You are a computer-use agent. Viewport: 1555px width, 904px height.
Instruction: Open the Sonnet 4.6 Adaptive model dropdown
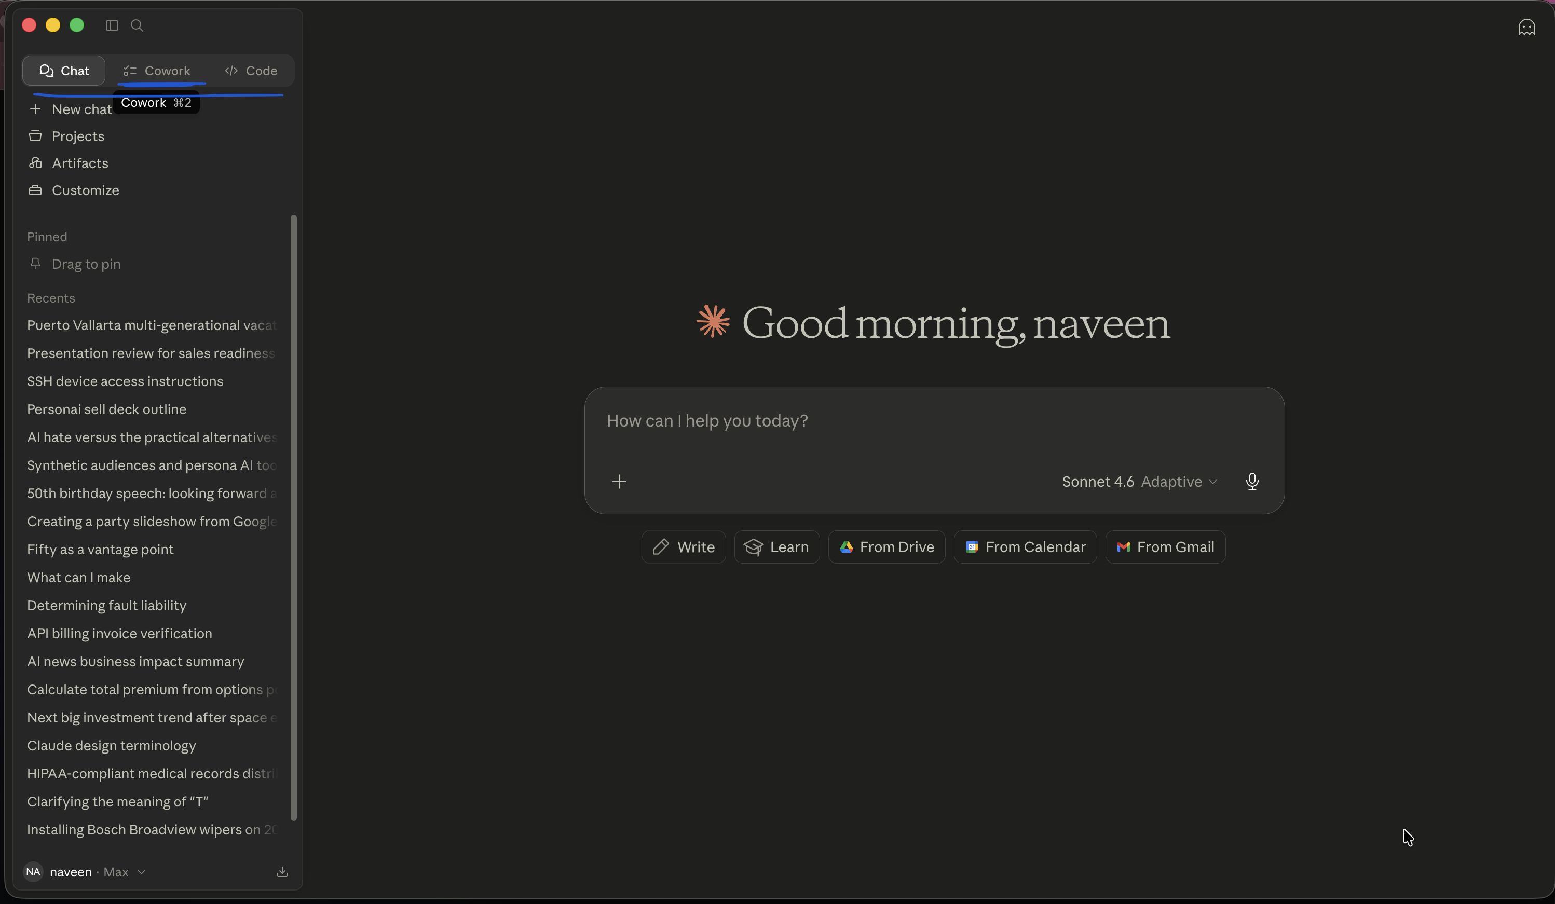tap(1139, 481)
